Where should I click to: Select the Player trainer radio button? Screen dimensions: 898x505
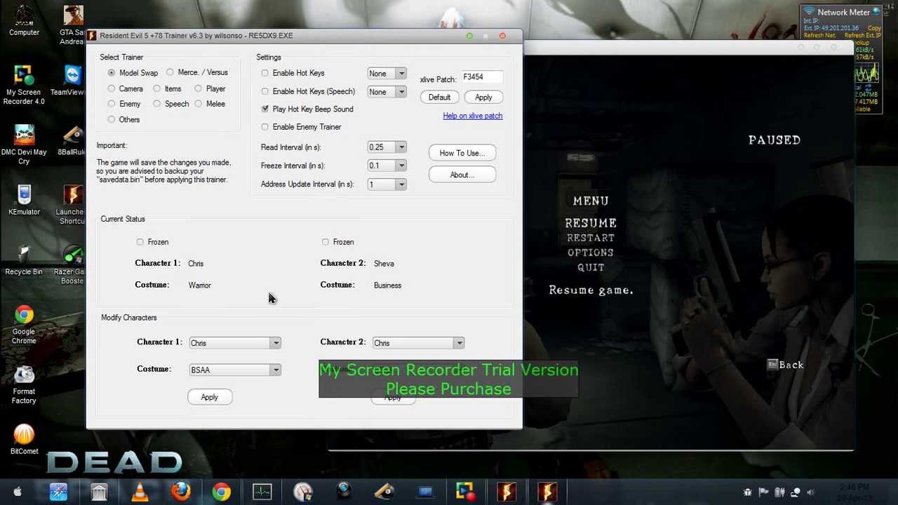pyautogui.click(x=199, y=89)
